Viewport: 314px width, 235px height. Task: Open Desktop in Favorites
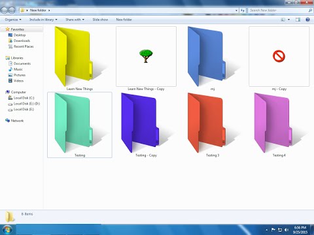pos(17,35)
